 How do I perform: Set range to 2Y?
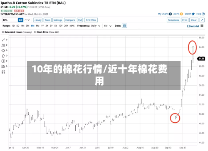coord(47,26)
